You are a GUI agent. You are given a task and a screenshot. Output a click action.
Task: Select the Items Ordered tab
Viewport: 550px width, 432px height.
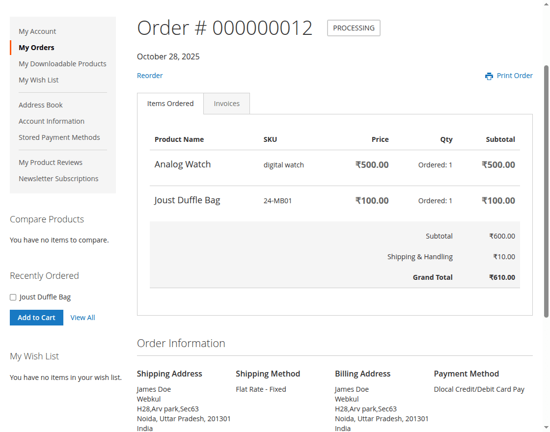point(170,103)
